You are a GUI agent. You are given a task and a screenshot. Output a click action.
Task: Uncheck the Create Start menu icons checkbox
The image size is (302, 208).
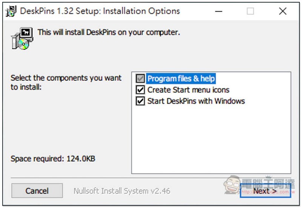[x=140, y=90]
